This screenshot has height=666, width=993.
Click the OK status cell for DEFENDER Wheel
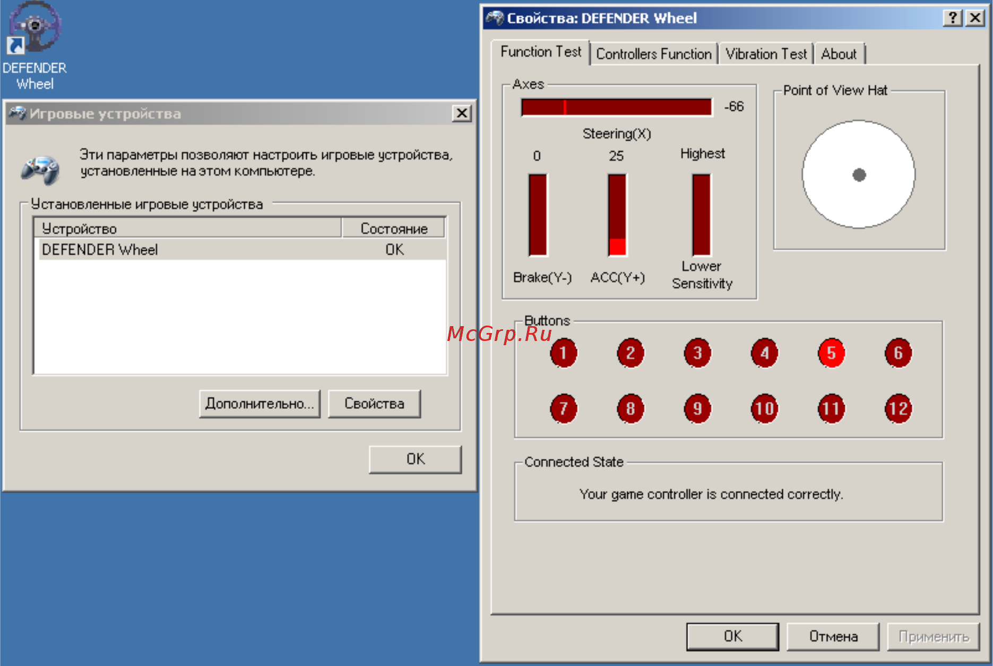pos(394,249)
